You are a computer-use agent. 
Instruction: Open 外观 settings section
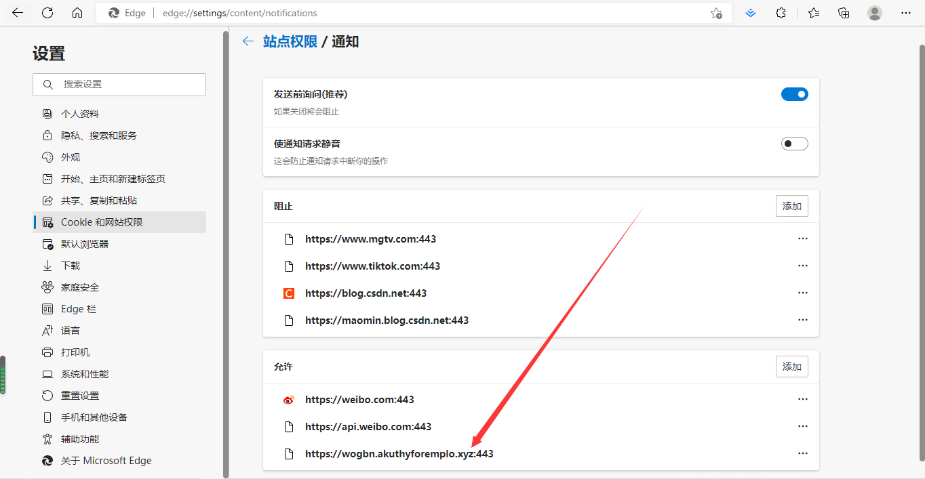coord(119,157)
